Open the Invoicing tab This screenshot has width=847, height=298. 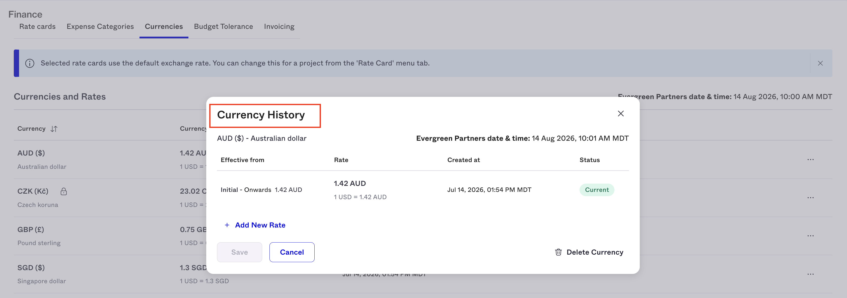tap(279, 26)
